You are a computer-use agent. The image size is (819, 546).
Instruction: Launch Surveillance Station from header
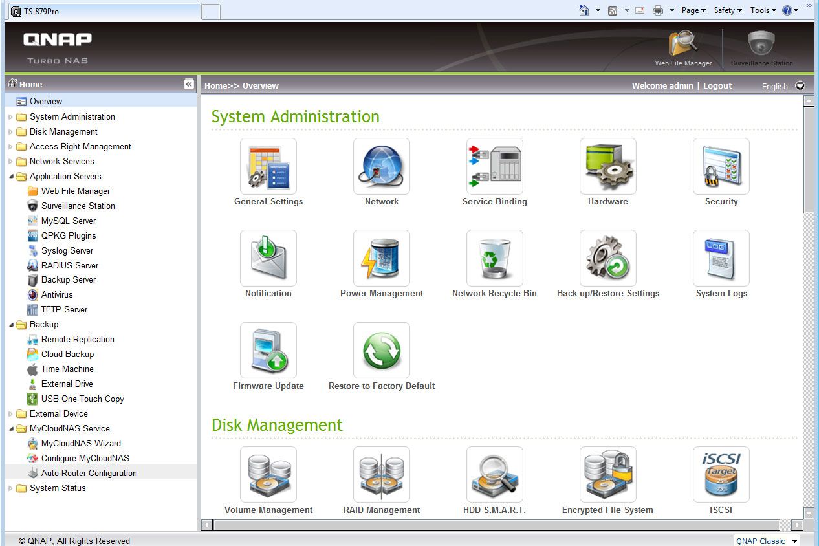tap(761, 48)
